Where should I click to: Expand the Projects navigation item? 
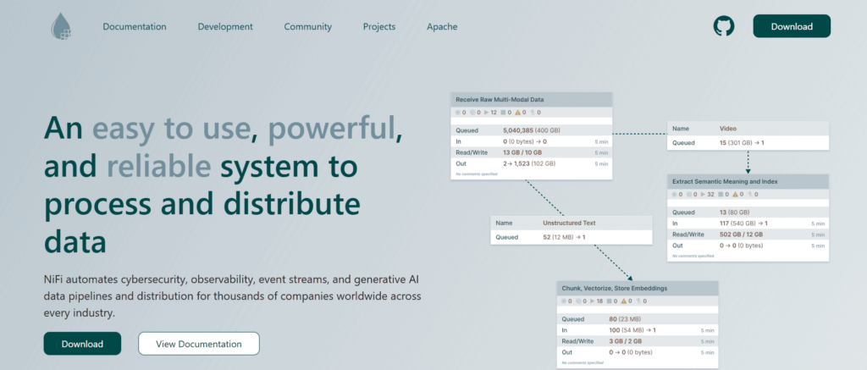click(x=379, y=26)
